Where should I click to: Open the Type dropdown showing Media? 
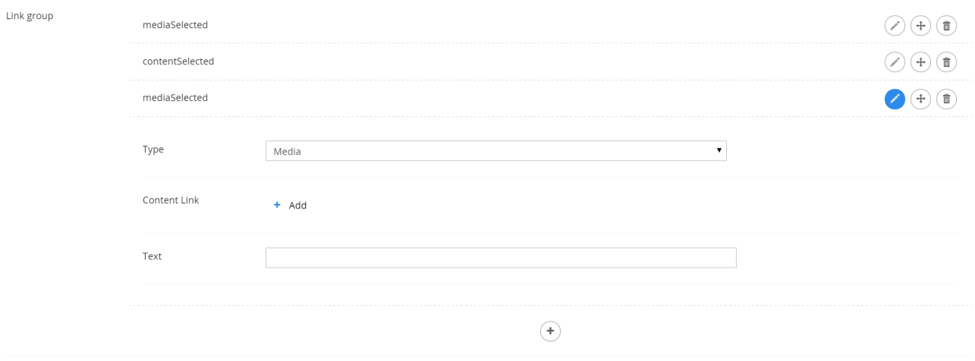click(496, 151)
